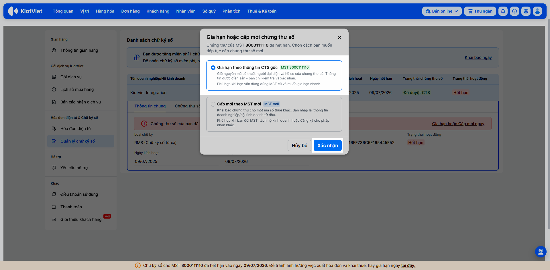The image size is (550, 270).
Task: Click the Thanh toán sidebar icon
Action: coord(54,207)
